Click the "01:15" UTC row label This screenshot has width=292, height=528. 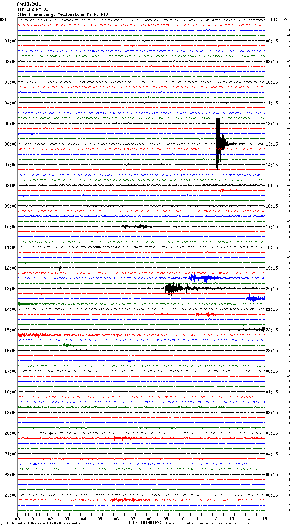(x=272, y=392)
